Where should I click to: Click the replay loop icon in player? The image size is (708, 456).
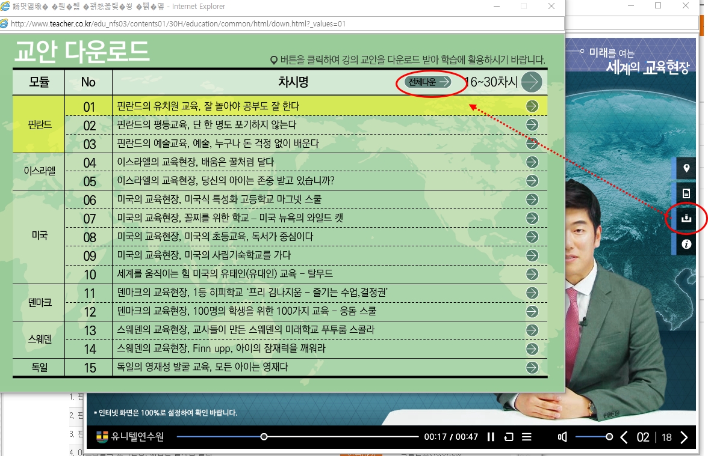(x=509, y=437)
